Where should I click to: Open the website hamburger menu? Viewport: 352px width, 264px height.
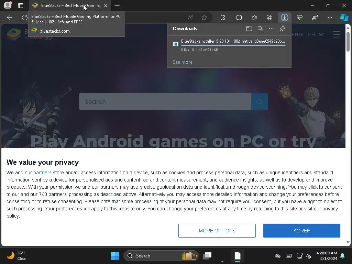(336, 34)
